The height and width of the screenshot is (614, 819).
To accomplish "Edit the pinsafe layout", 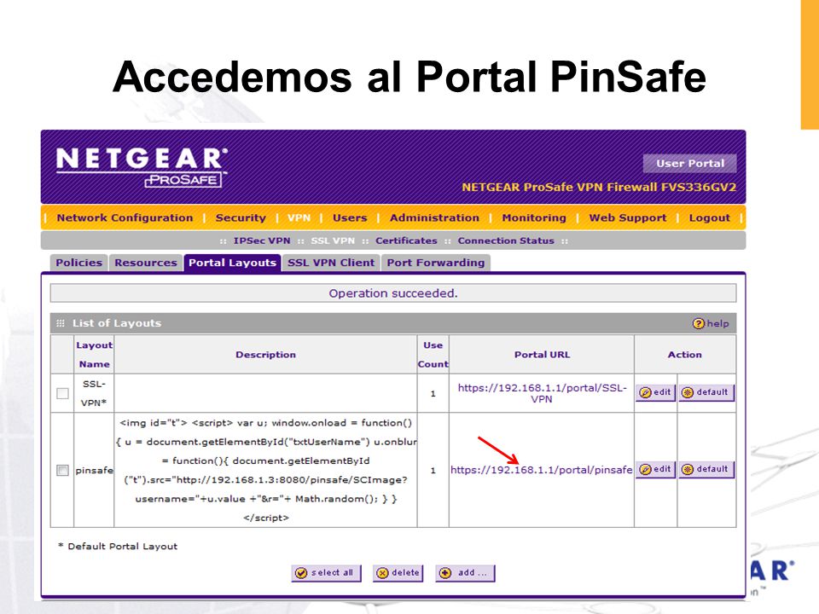I will (x=655, y=469).
